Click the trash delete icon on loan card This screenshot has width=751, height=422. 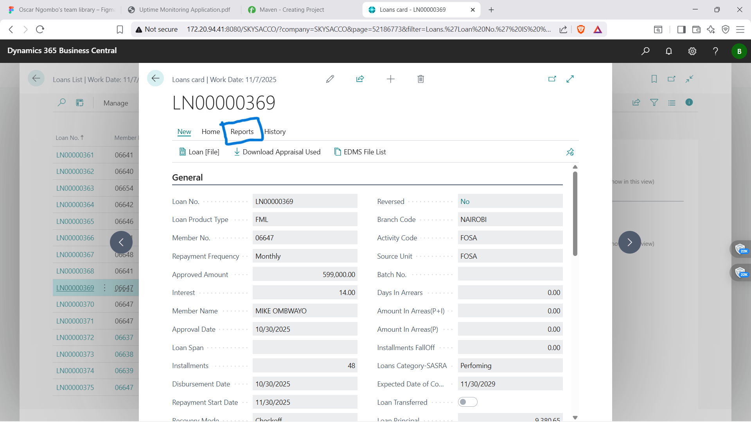[x=420, y=79]
